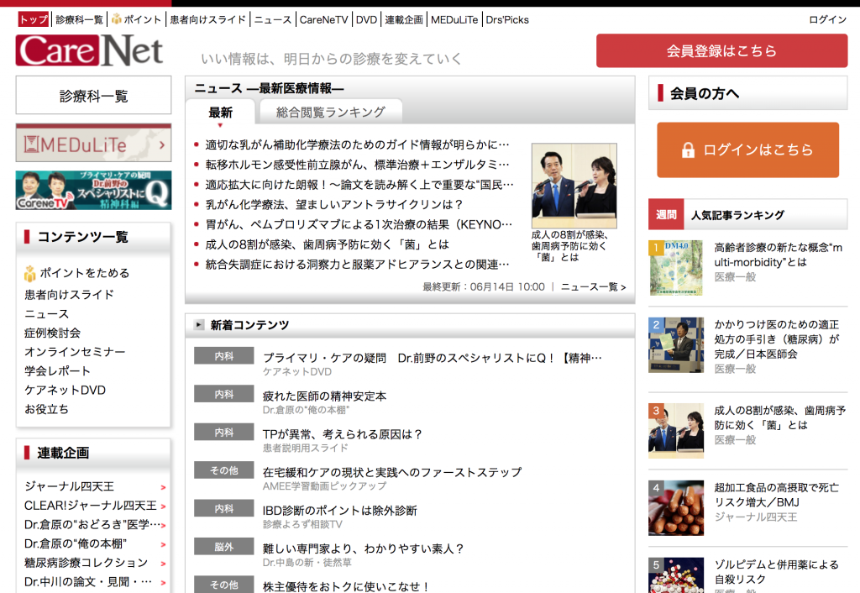Open ranking 1 thumbnail DM4.0
Image resolution: width=860 pixels, height=593 pixels.
coord(676,268)
